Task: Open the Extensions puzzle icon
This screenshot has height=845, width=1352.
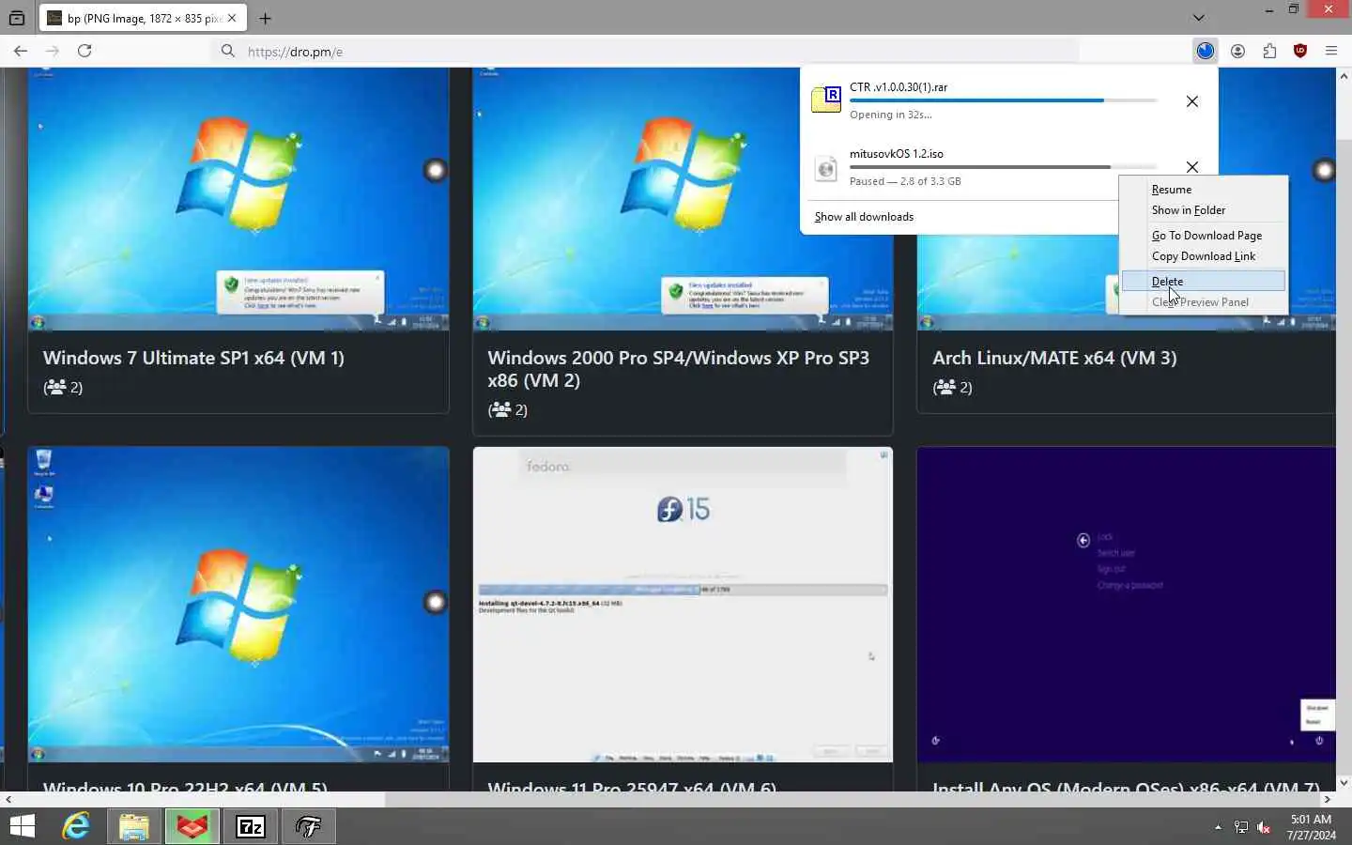Action: pyautogui.click(x=1269, y=51)
